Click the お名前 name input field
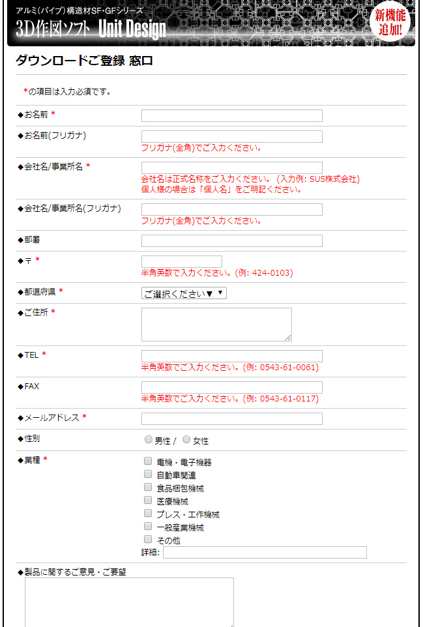 (232, 115)
